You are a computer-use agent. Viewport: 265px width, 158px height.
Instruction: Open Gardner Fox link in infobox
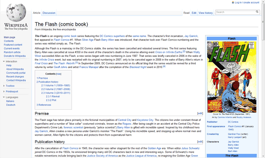[x=234, y=134]
